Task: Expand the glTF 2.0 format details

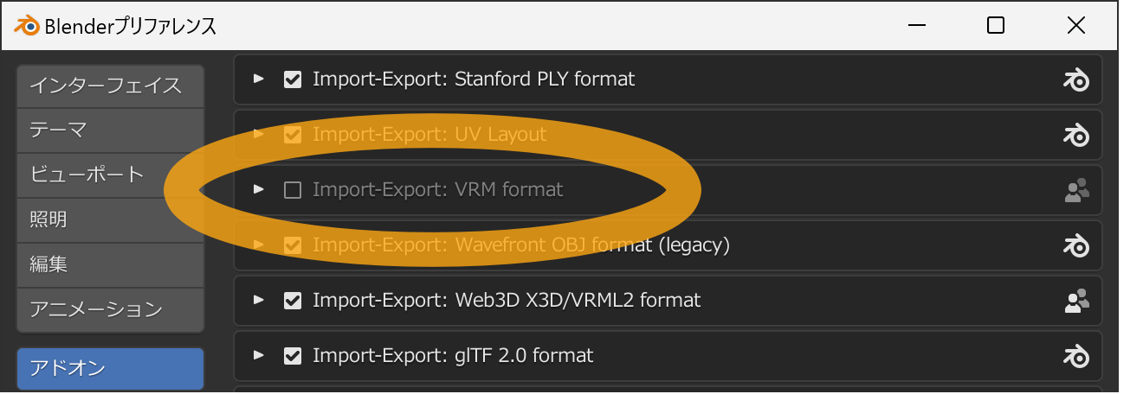Action: (257, 355)
